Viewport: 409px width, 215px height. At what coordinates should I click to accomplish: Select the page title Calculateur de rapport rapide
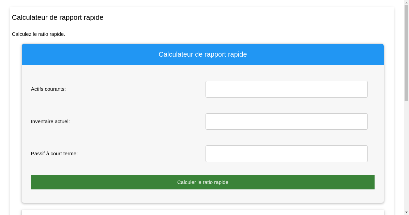coord(58,17)
